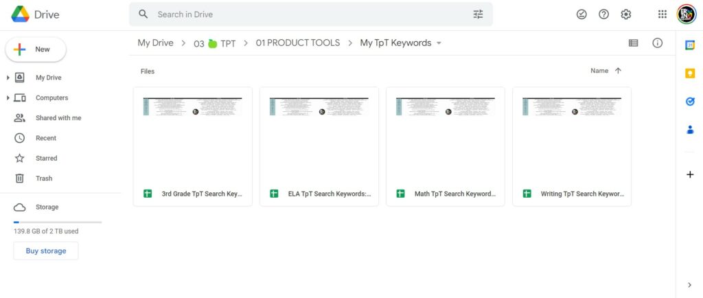Click the Writing TpT Search Keywor... filename
This screenshot has height=298, width=703.
[x=582, y=194]
